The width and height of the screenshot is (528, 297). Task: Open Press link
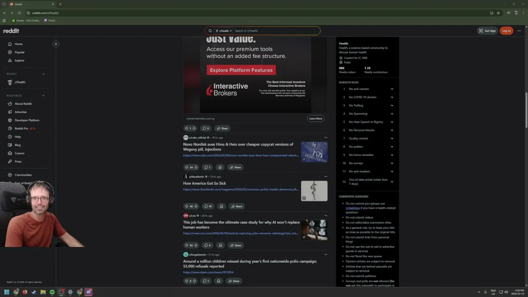18,162
